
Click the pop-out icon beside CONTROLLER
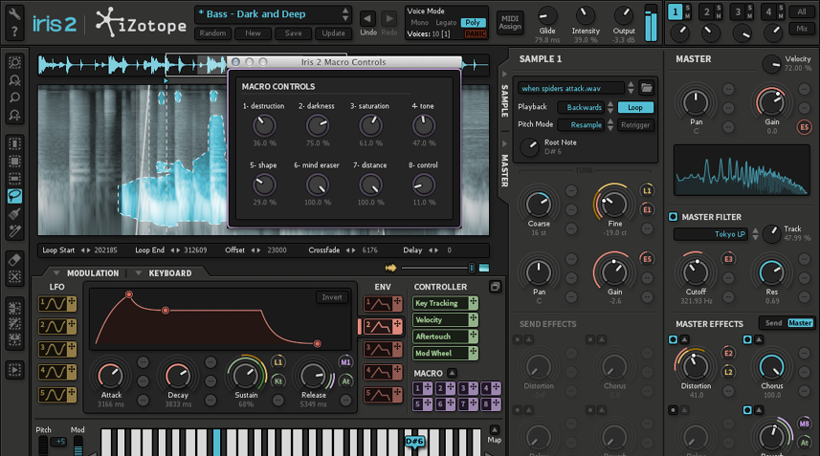[x=495, y=286]
